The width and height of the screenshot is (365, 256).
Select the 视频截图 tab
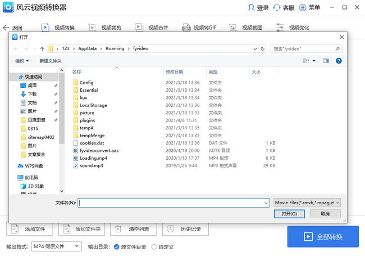click(245, 28)
